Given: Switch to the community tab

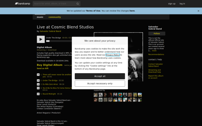Looking at the screenshot, I should (x=55, y=17).
